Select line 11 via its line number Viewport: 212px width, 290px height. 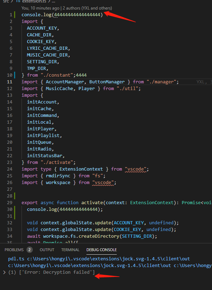[x=10, y=82]
